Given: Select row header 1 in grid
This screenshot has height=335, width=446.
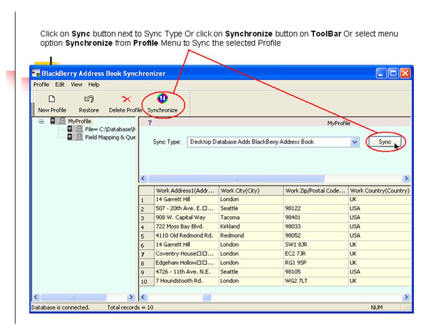Looking at the screenshot, I should (146, 200).
